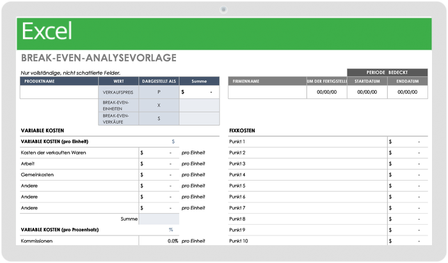Viewport: 448px width, 263px height.
Task: Click the PRODUKTNAME header cell
Action: pyautogui.click(x=59, y=81)
